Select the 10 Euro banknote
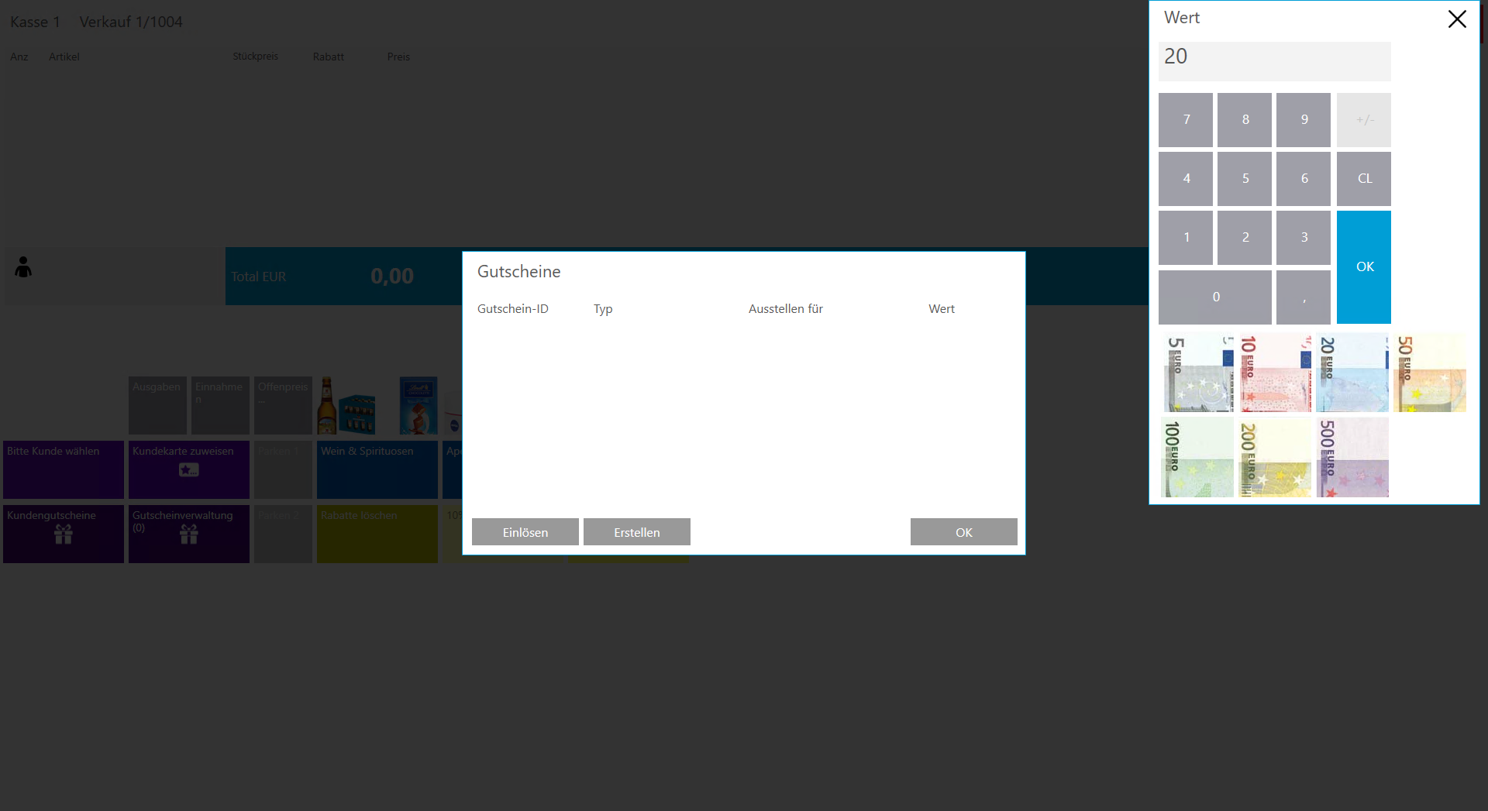Image resolution: width=1488 pixels, height=811 pixels. tap(1274, 373)
